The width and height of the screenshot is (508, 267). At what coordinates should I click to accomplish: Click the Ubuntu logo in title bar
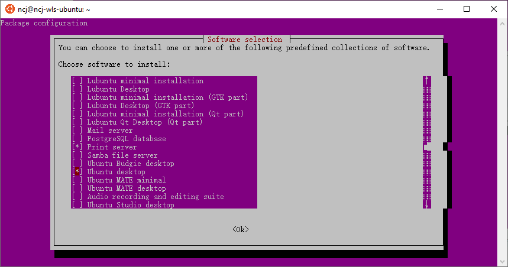click(9, 9)
